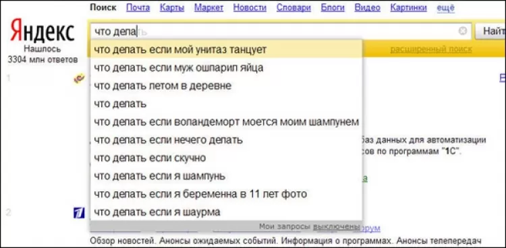Choose the plain 'что делать' suggestion

click(226, 104)
